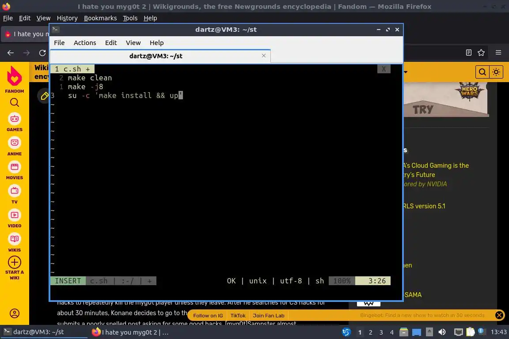Toggle Firefox reader view icon

point(468,53)
